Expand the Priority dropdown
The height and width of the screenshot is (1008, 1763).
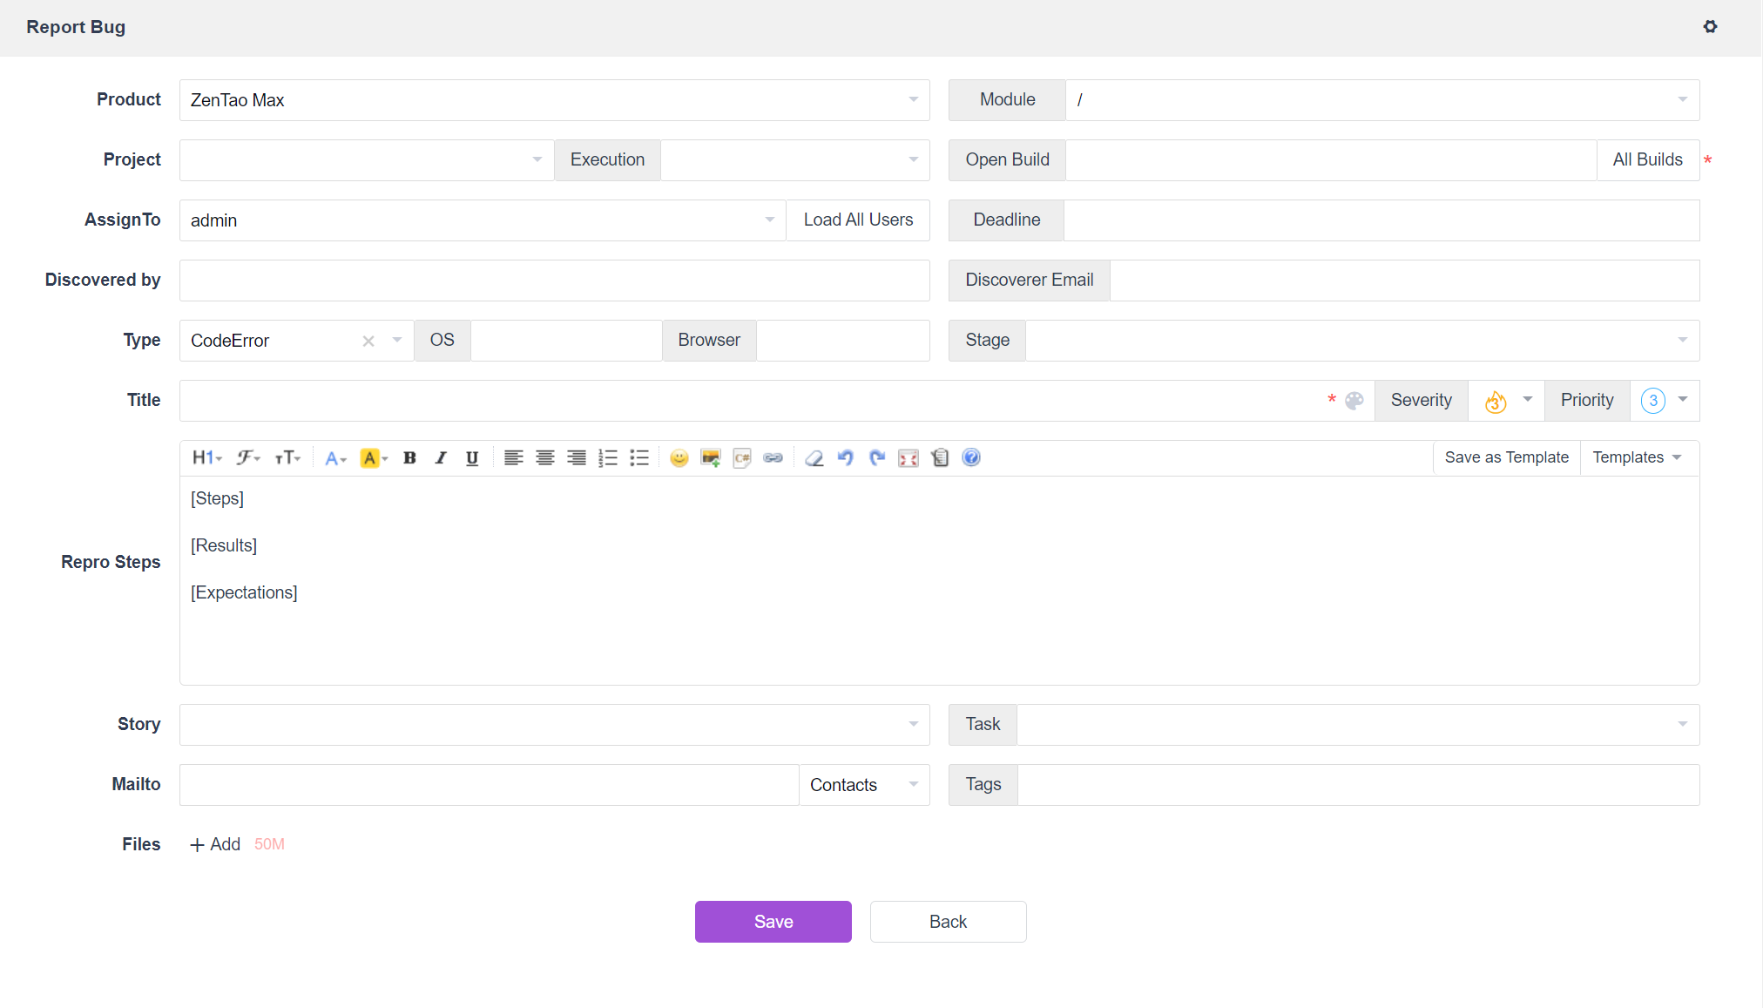[1665, 401]
